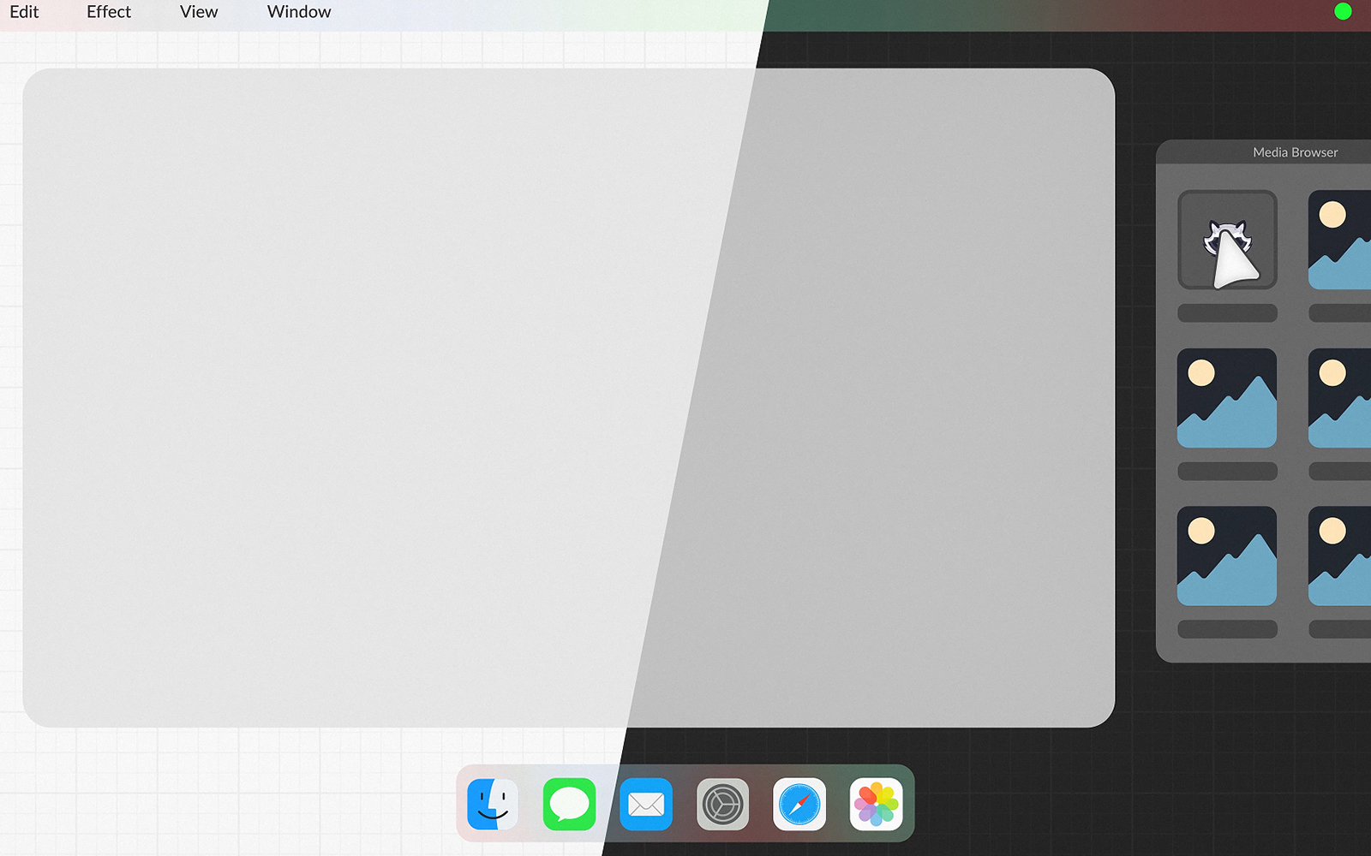Launch Messages from the dock
The width and height of the screenshot is (1371, 856).
(569, 805)
